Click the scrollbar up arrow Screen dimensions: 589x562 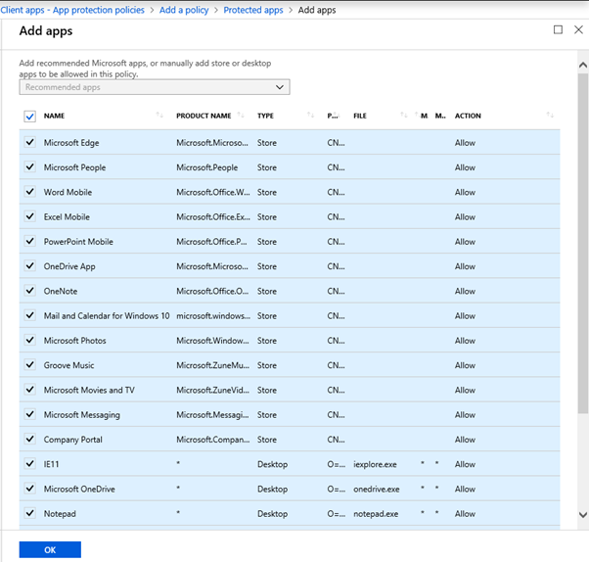pyautogui.click(x=582, y=65)
